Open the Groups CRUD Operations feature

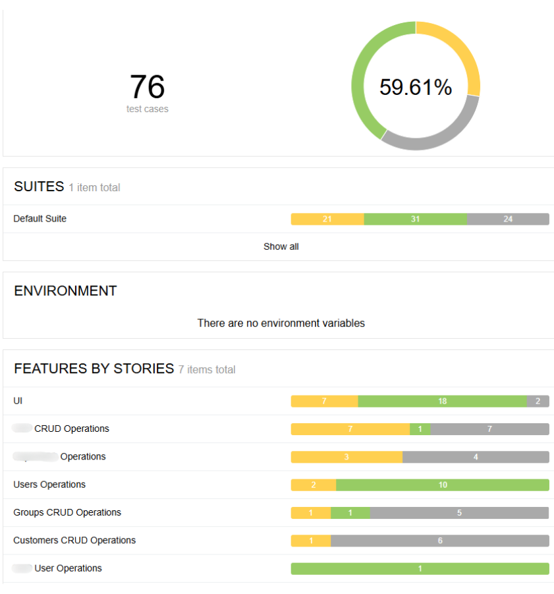pyautogui.click(x=67, y=512)
